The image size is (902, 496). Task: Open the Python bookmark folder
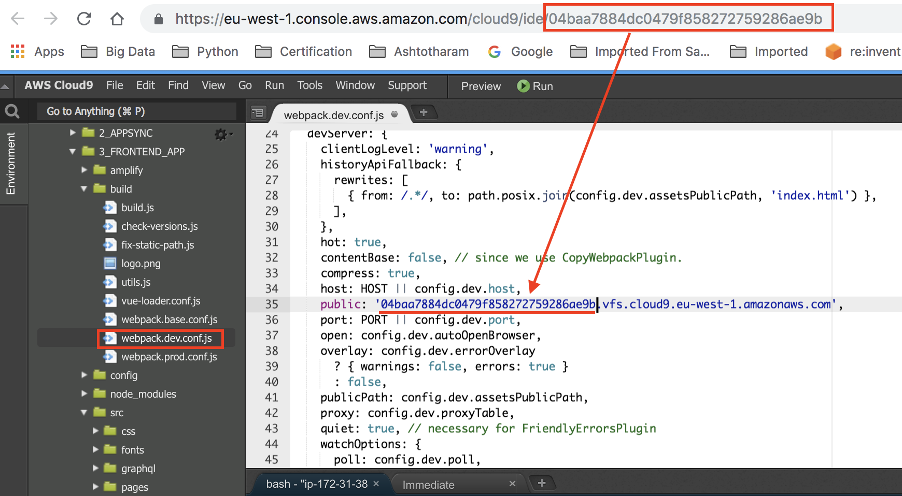(205, 52)
